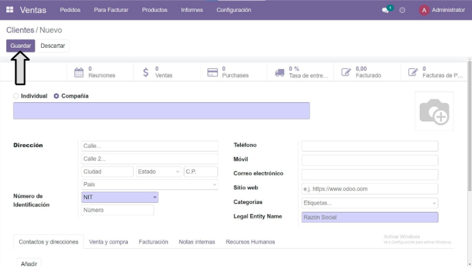This screenshot has height=272, width=472.
Task: Switch to Notas internas tab
Action: point(197,242)
